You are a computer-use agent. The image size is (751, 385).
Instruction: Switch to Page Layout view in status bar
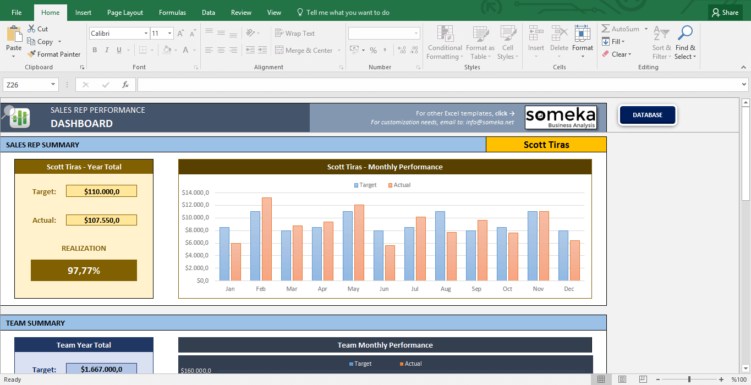coord(622,380)
